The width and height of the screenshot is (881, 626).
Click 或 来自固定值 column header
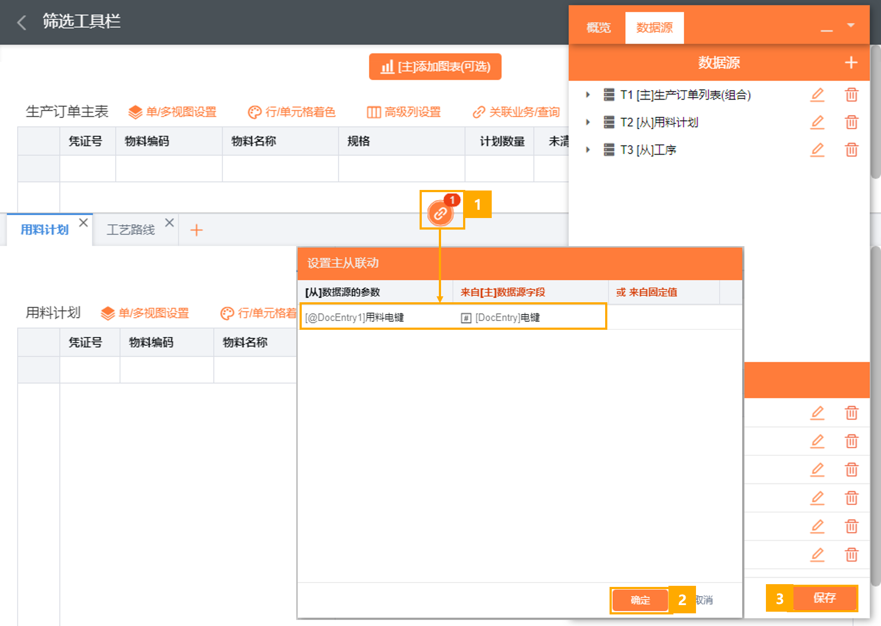click(x=664, y=292)
